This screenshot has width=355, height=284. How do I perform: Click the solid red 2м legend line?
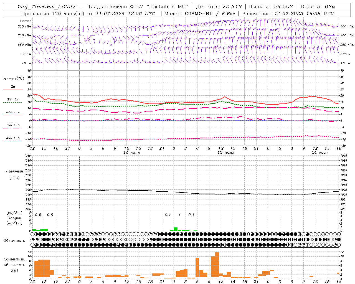coord(13,90)
